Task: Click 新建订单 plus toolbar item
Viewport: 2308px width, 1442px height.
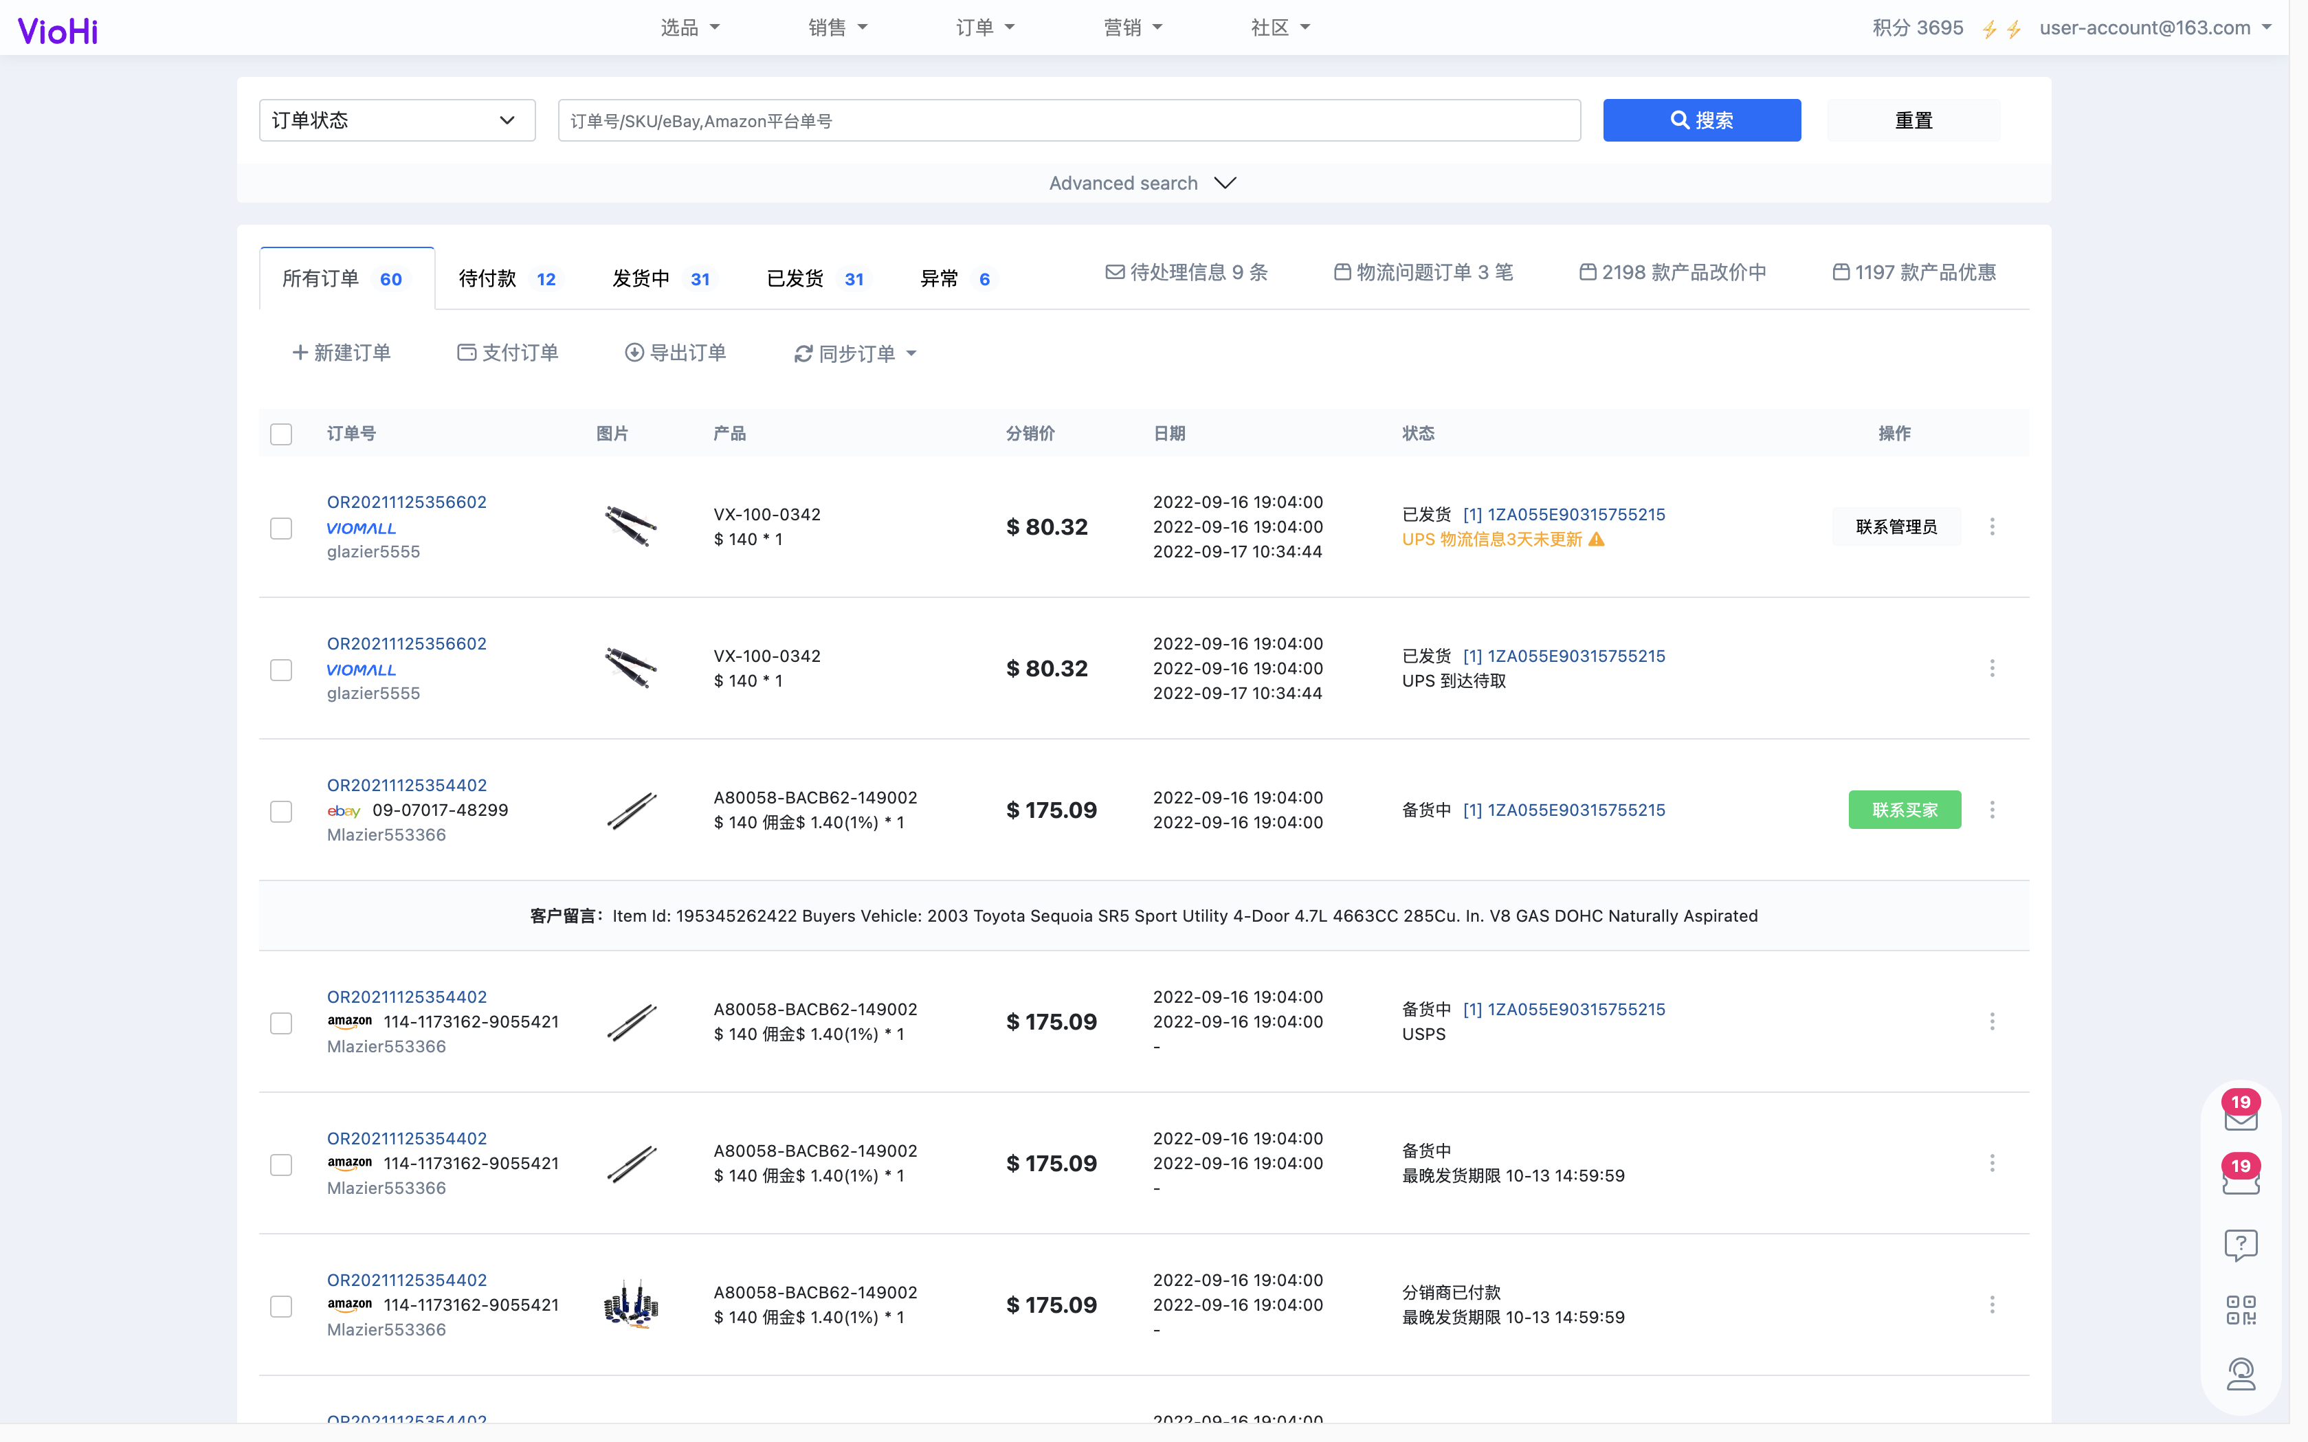Action: [x=342, y=353]
